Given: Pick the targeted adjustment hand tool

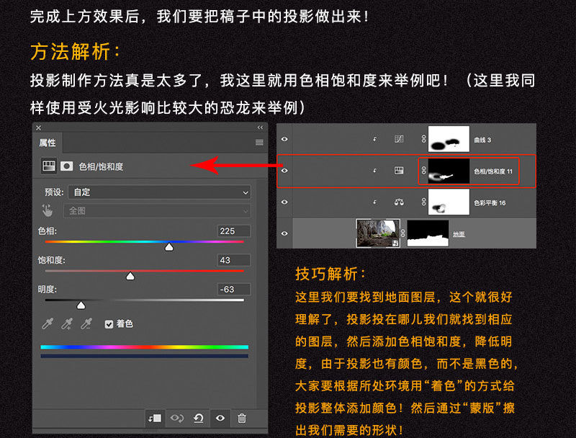Looking at the screenshot, I should click(48, 211).
